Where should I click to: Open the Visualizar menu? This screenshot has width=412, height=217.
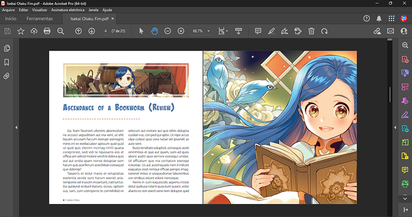[x=40, y=10]
